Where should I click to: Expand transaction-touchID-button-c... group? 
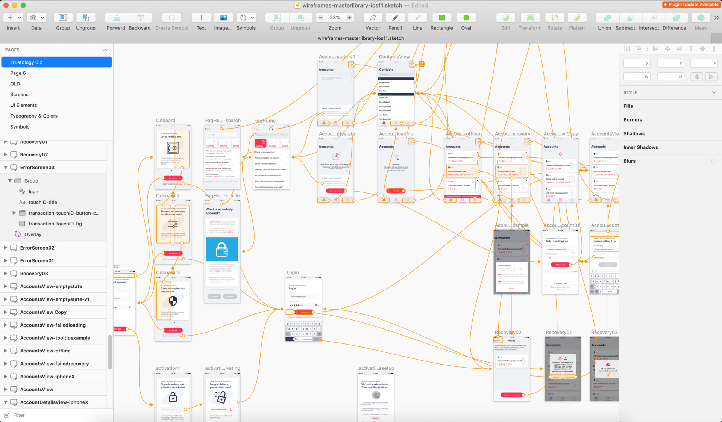[x=14, y=213]
